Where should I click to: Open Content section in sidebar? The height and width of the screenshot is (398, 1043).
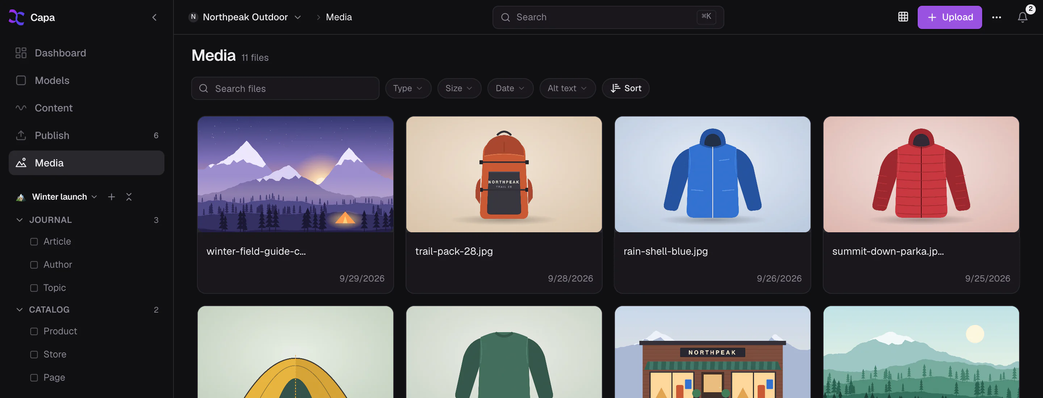point(86,108)
